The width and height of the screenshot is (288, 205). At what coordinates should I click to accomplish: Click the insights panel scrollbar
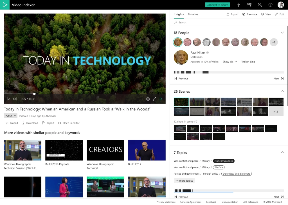point(287,66)
